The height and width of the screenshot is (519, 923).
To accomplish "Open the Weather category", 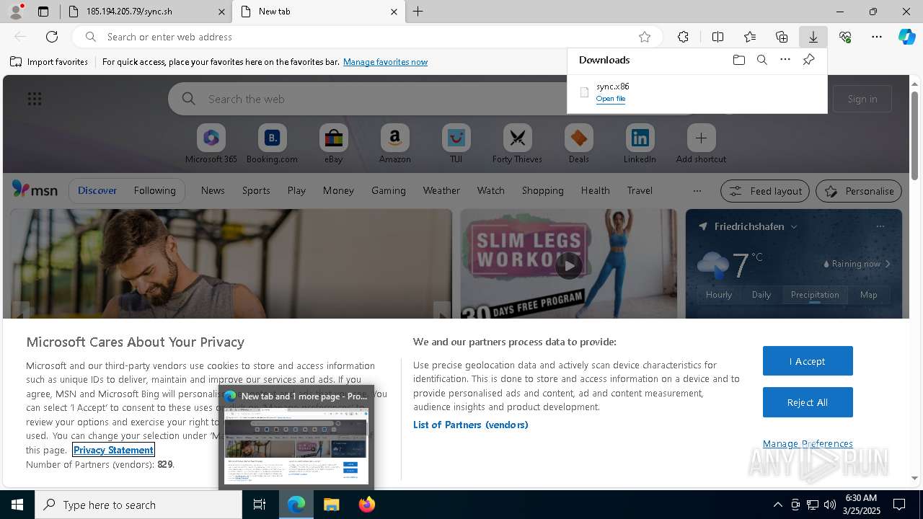I will (441, 190).
